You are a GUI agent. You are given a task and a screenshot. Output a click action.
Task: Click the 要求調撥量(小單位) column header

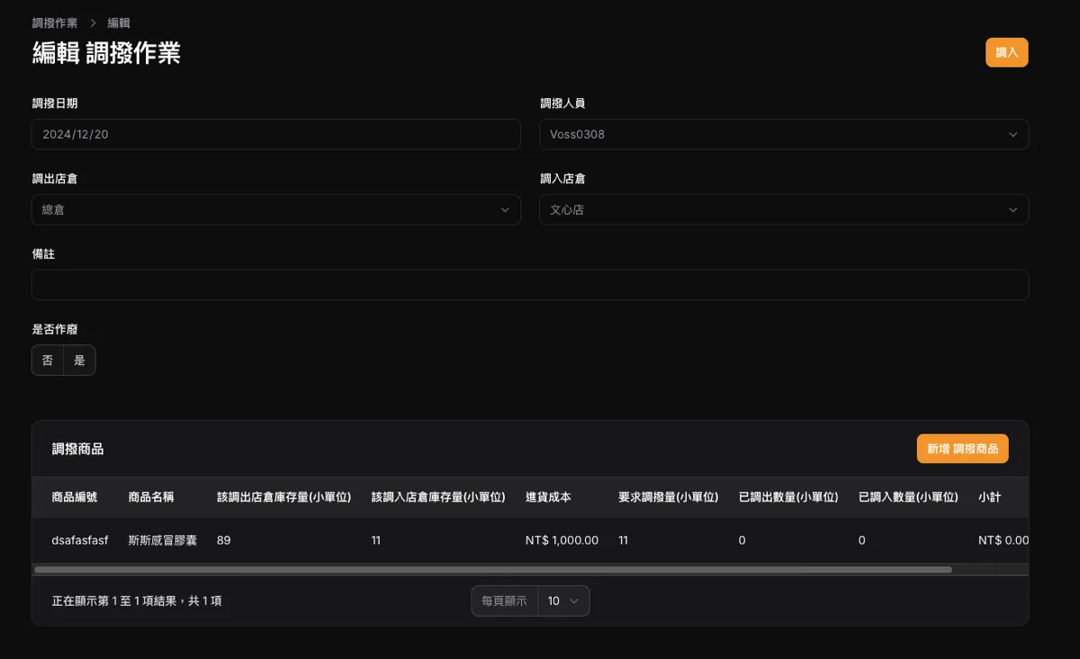coord(668,497)
